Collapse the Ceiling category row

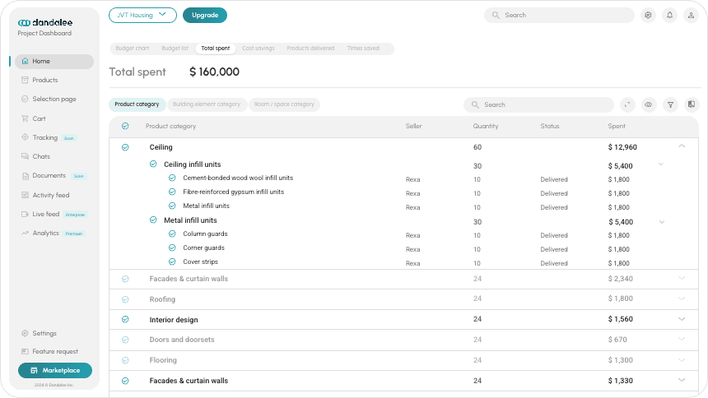682,146
